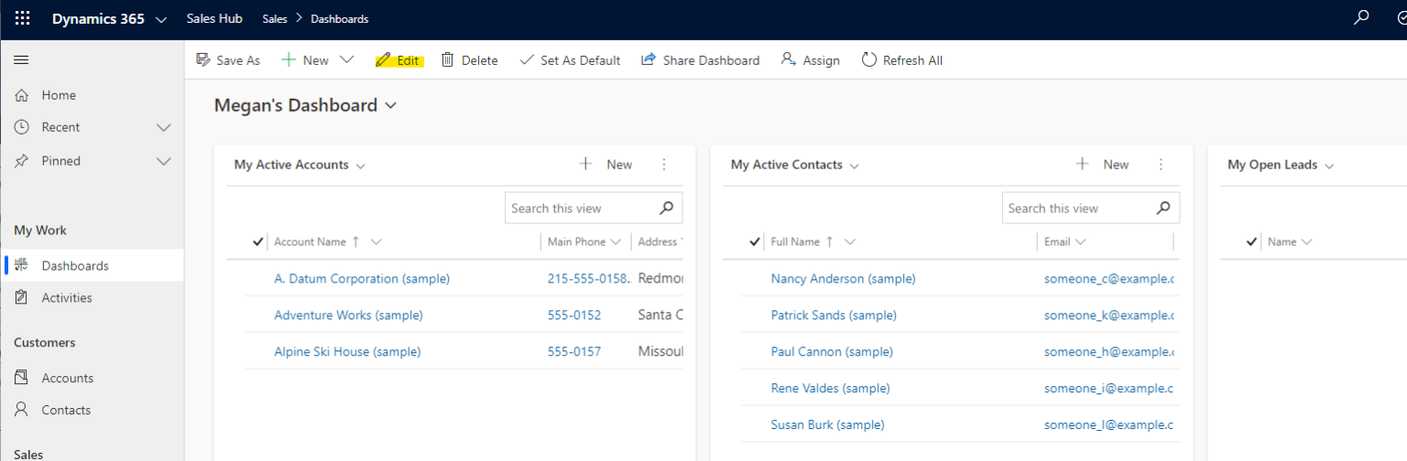Screen dimensions: 1407x461
Task: Click Assign in command bar
Action: [810, 60]
